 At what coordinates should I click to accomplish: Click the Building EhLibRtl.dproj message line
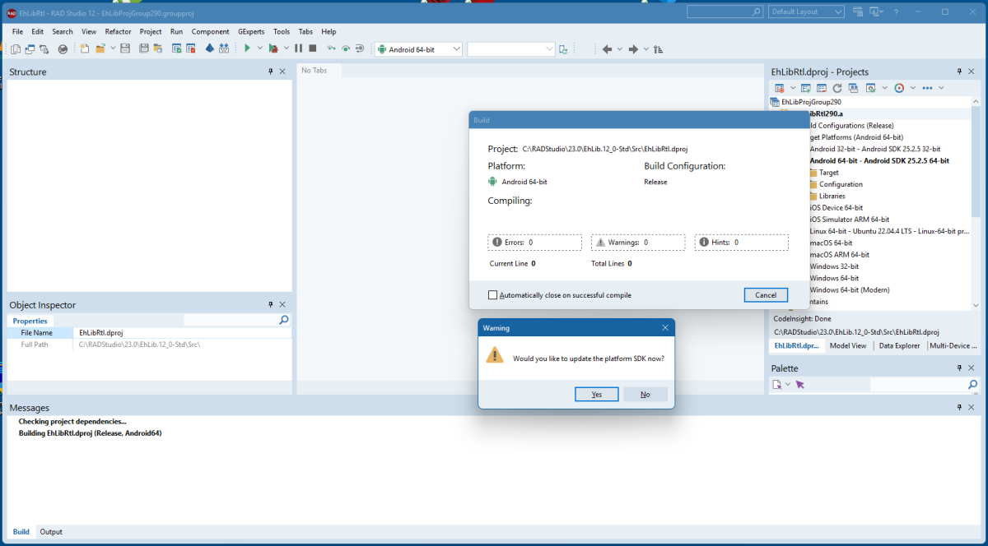click(x=91, y=433)
